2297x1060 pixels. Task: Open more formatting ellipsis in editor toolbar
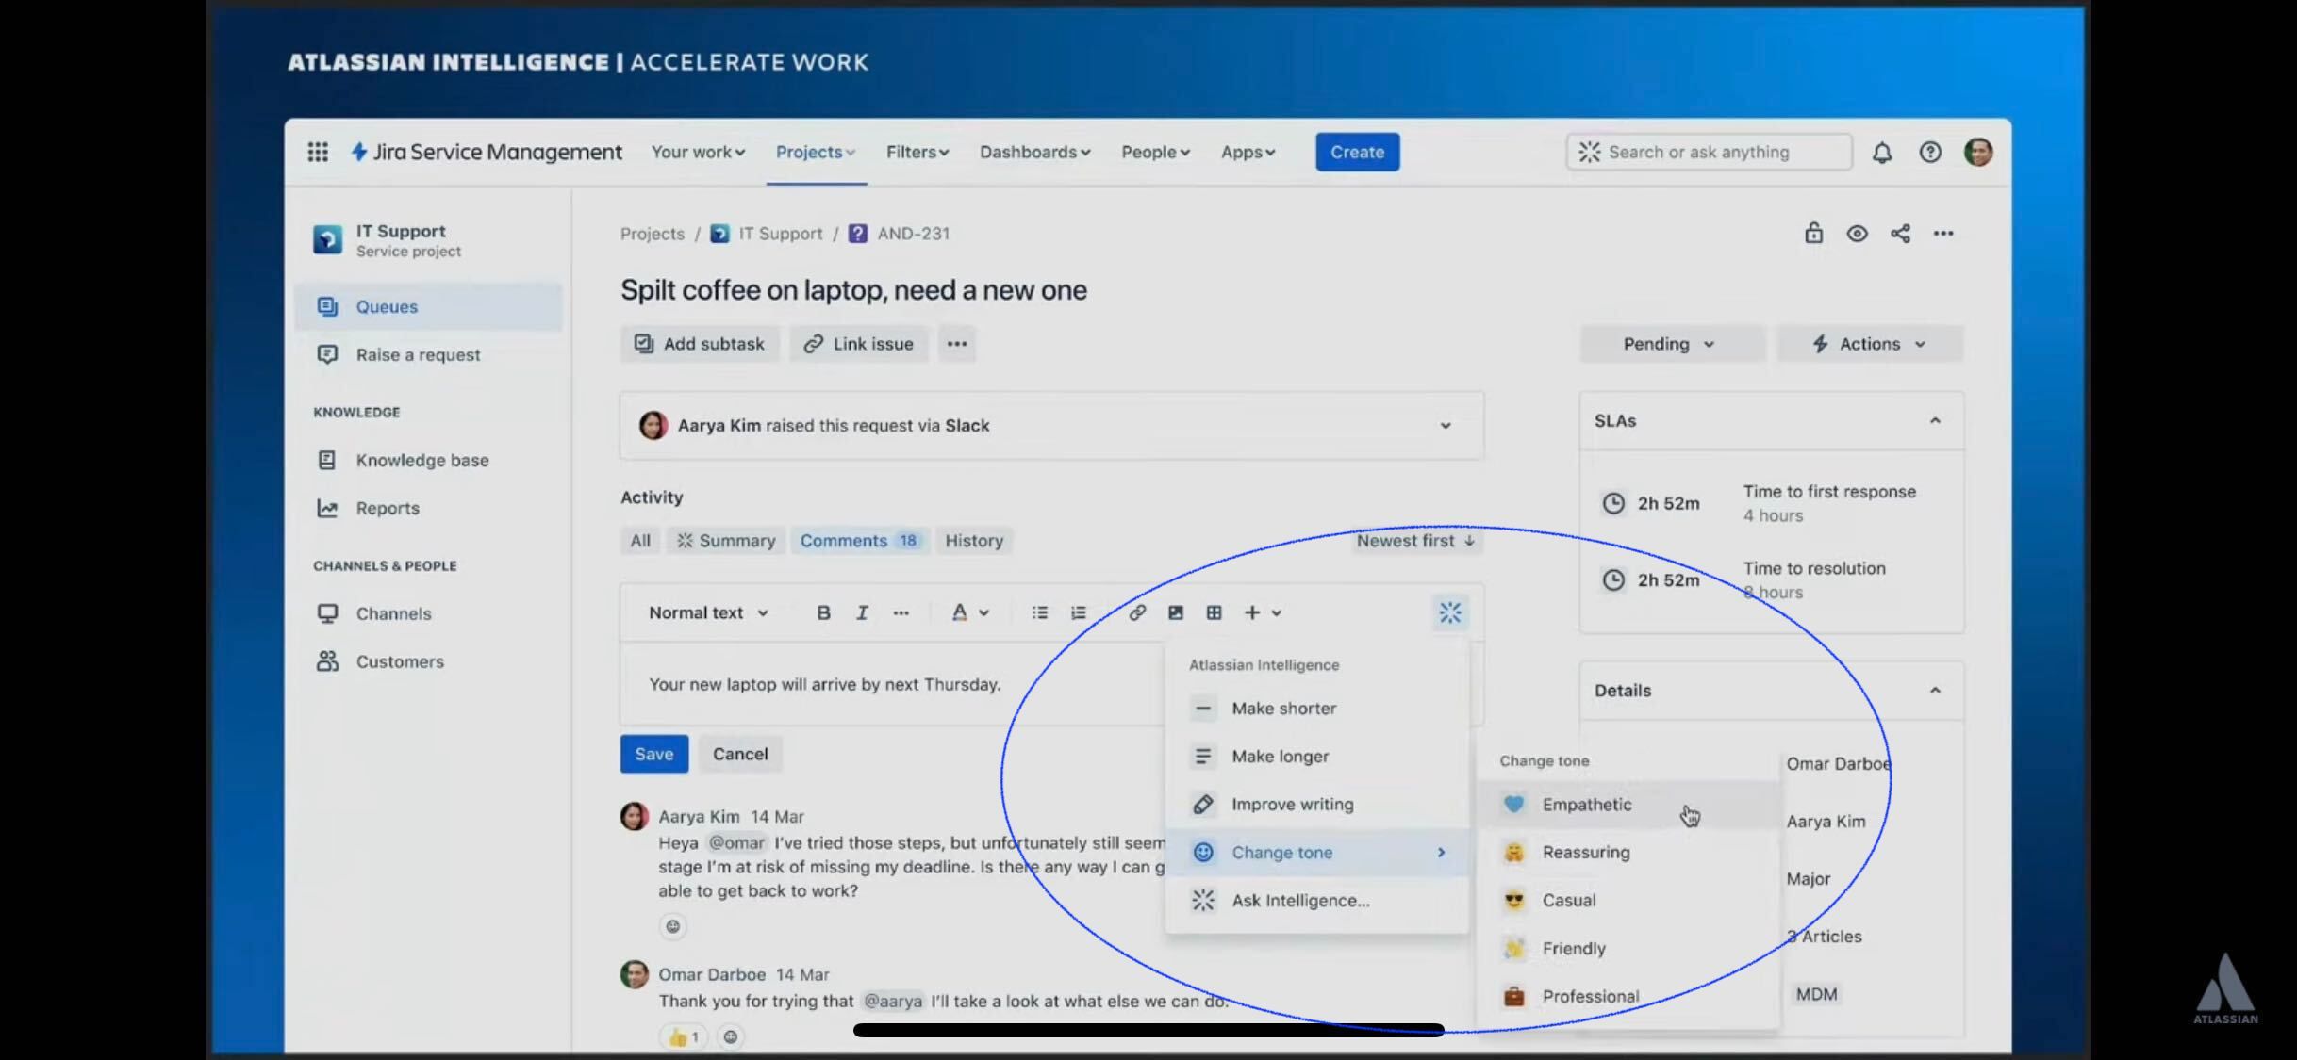click(x=901, y=612)
